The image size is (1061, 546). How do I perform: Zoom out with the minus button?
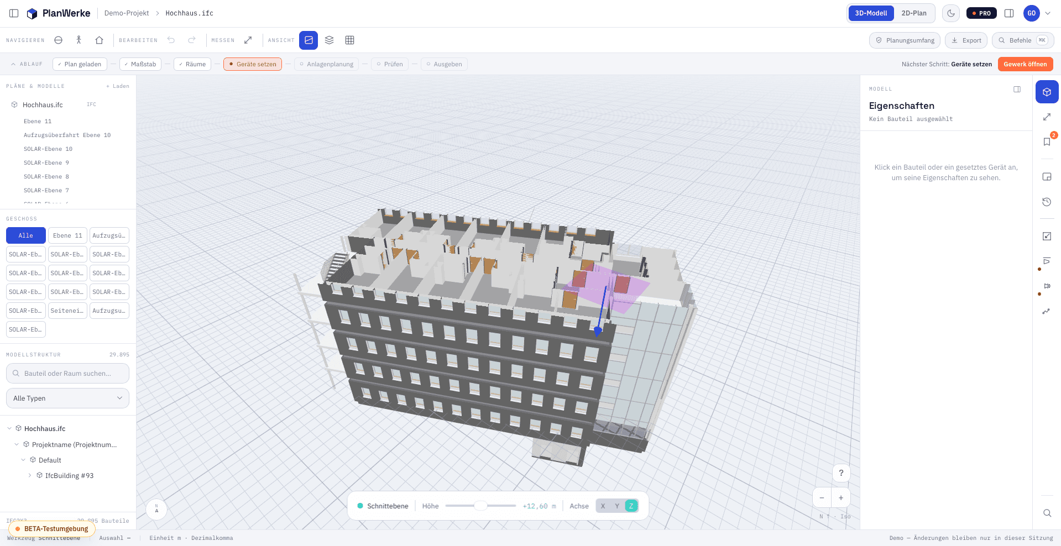click(x=822, y=498)
